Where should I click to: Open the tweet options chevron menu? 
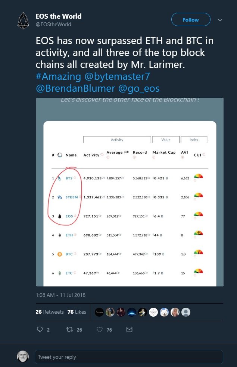(x=220, y=20)
